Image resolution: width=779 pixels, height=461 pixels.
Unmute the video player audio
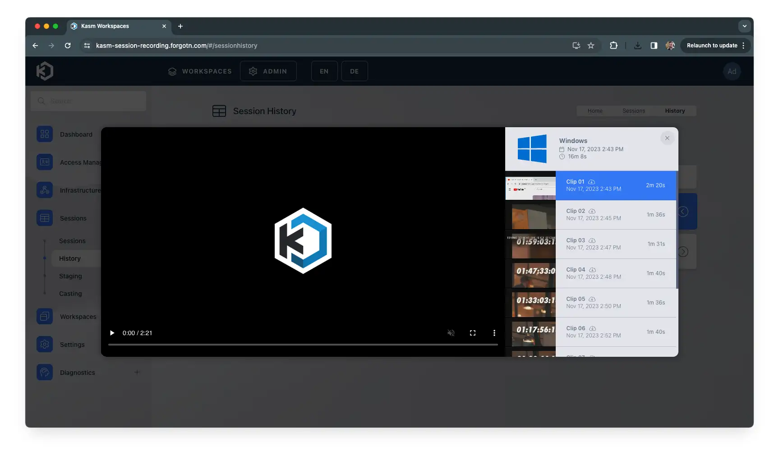tap(451, 333)
